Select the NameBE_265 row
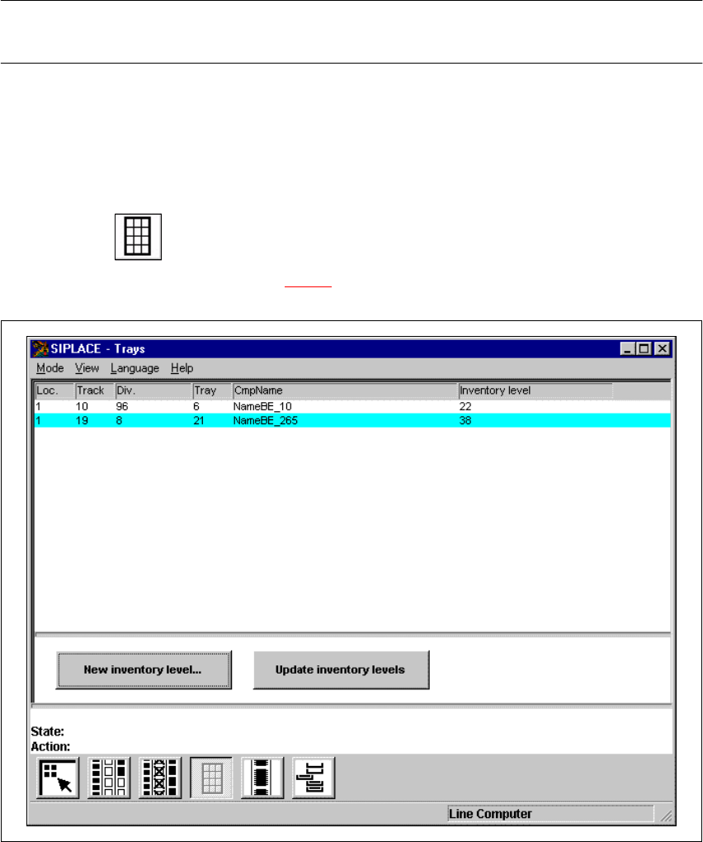 (352, 420)
